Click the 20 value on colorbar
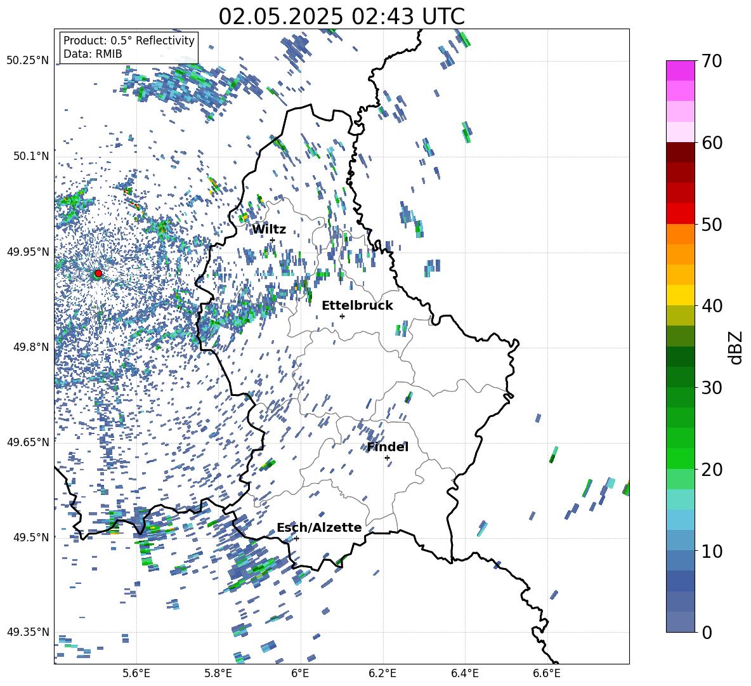Viewport: 751px width, 686px height. pyautogui.click(x=711, y=469)
